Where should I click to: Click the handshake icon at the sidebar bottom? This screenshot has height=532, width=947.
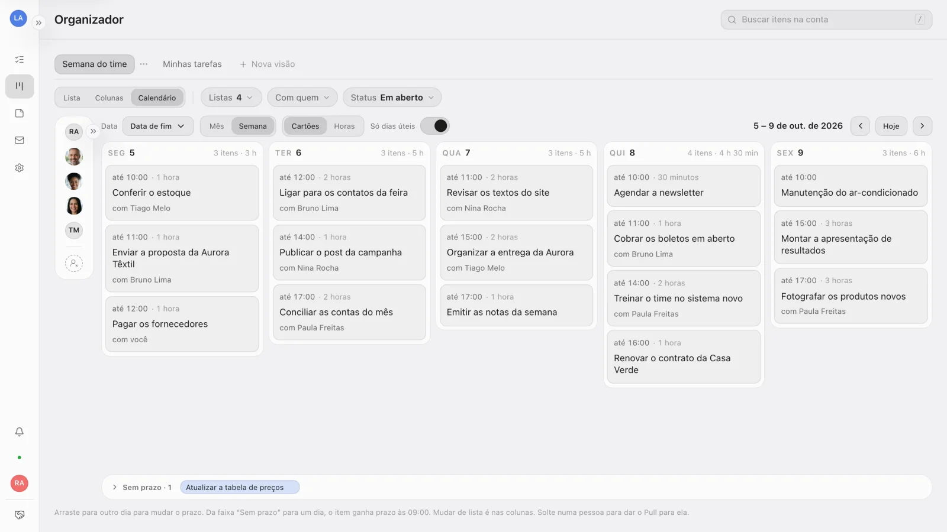(x=20, y=515)
